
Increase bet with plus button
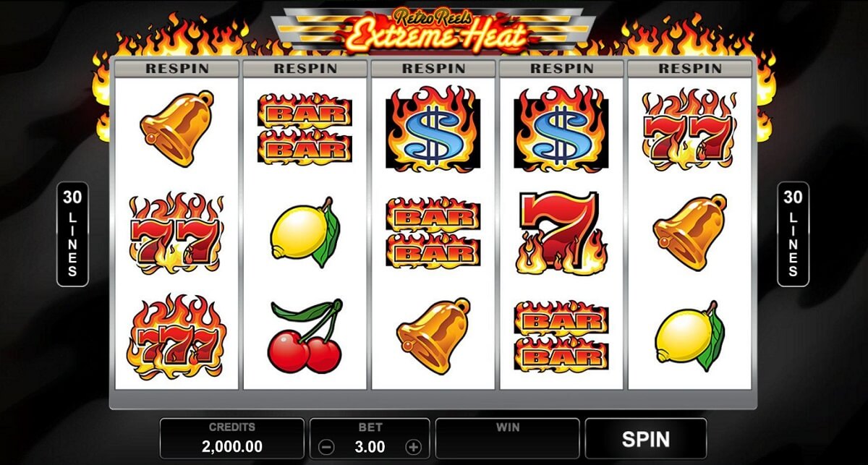pos(413,446)
